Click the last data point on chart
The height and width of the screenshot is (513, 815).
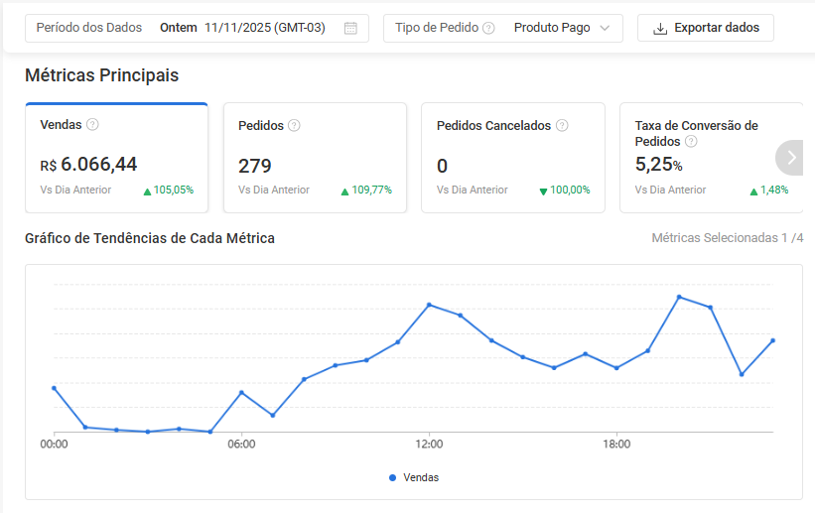coord(772,340)
